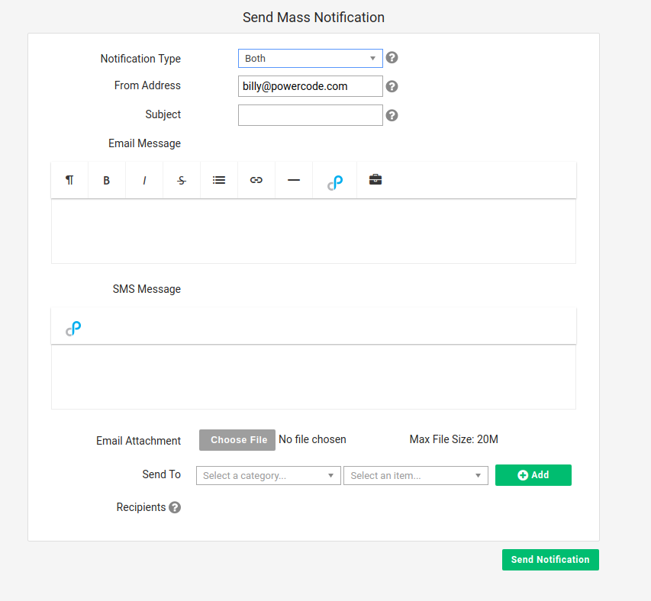The width and height of the screenshot is (651, 601).
Task: Insert a horizontal rule in email message
Action: coord(294,180)
